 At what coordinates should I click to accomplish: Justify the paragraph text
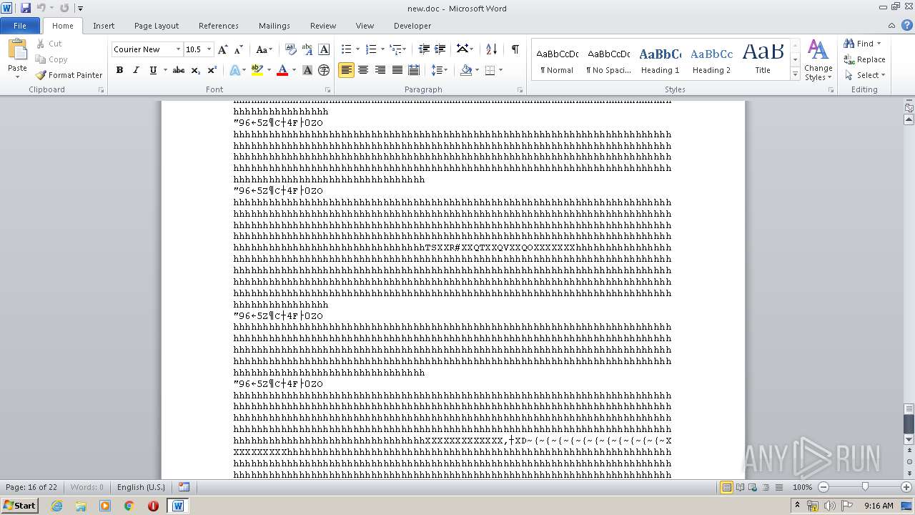coord(397,70)
